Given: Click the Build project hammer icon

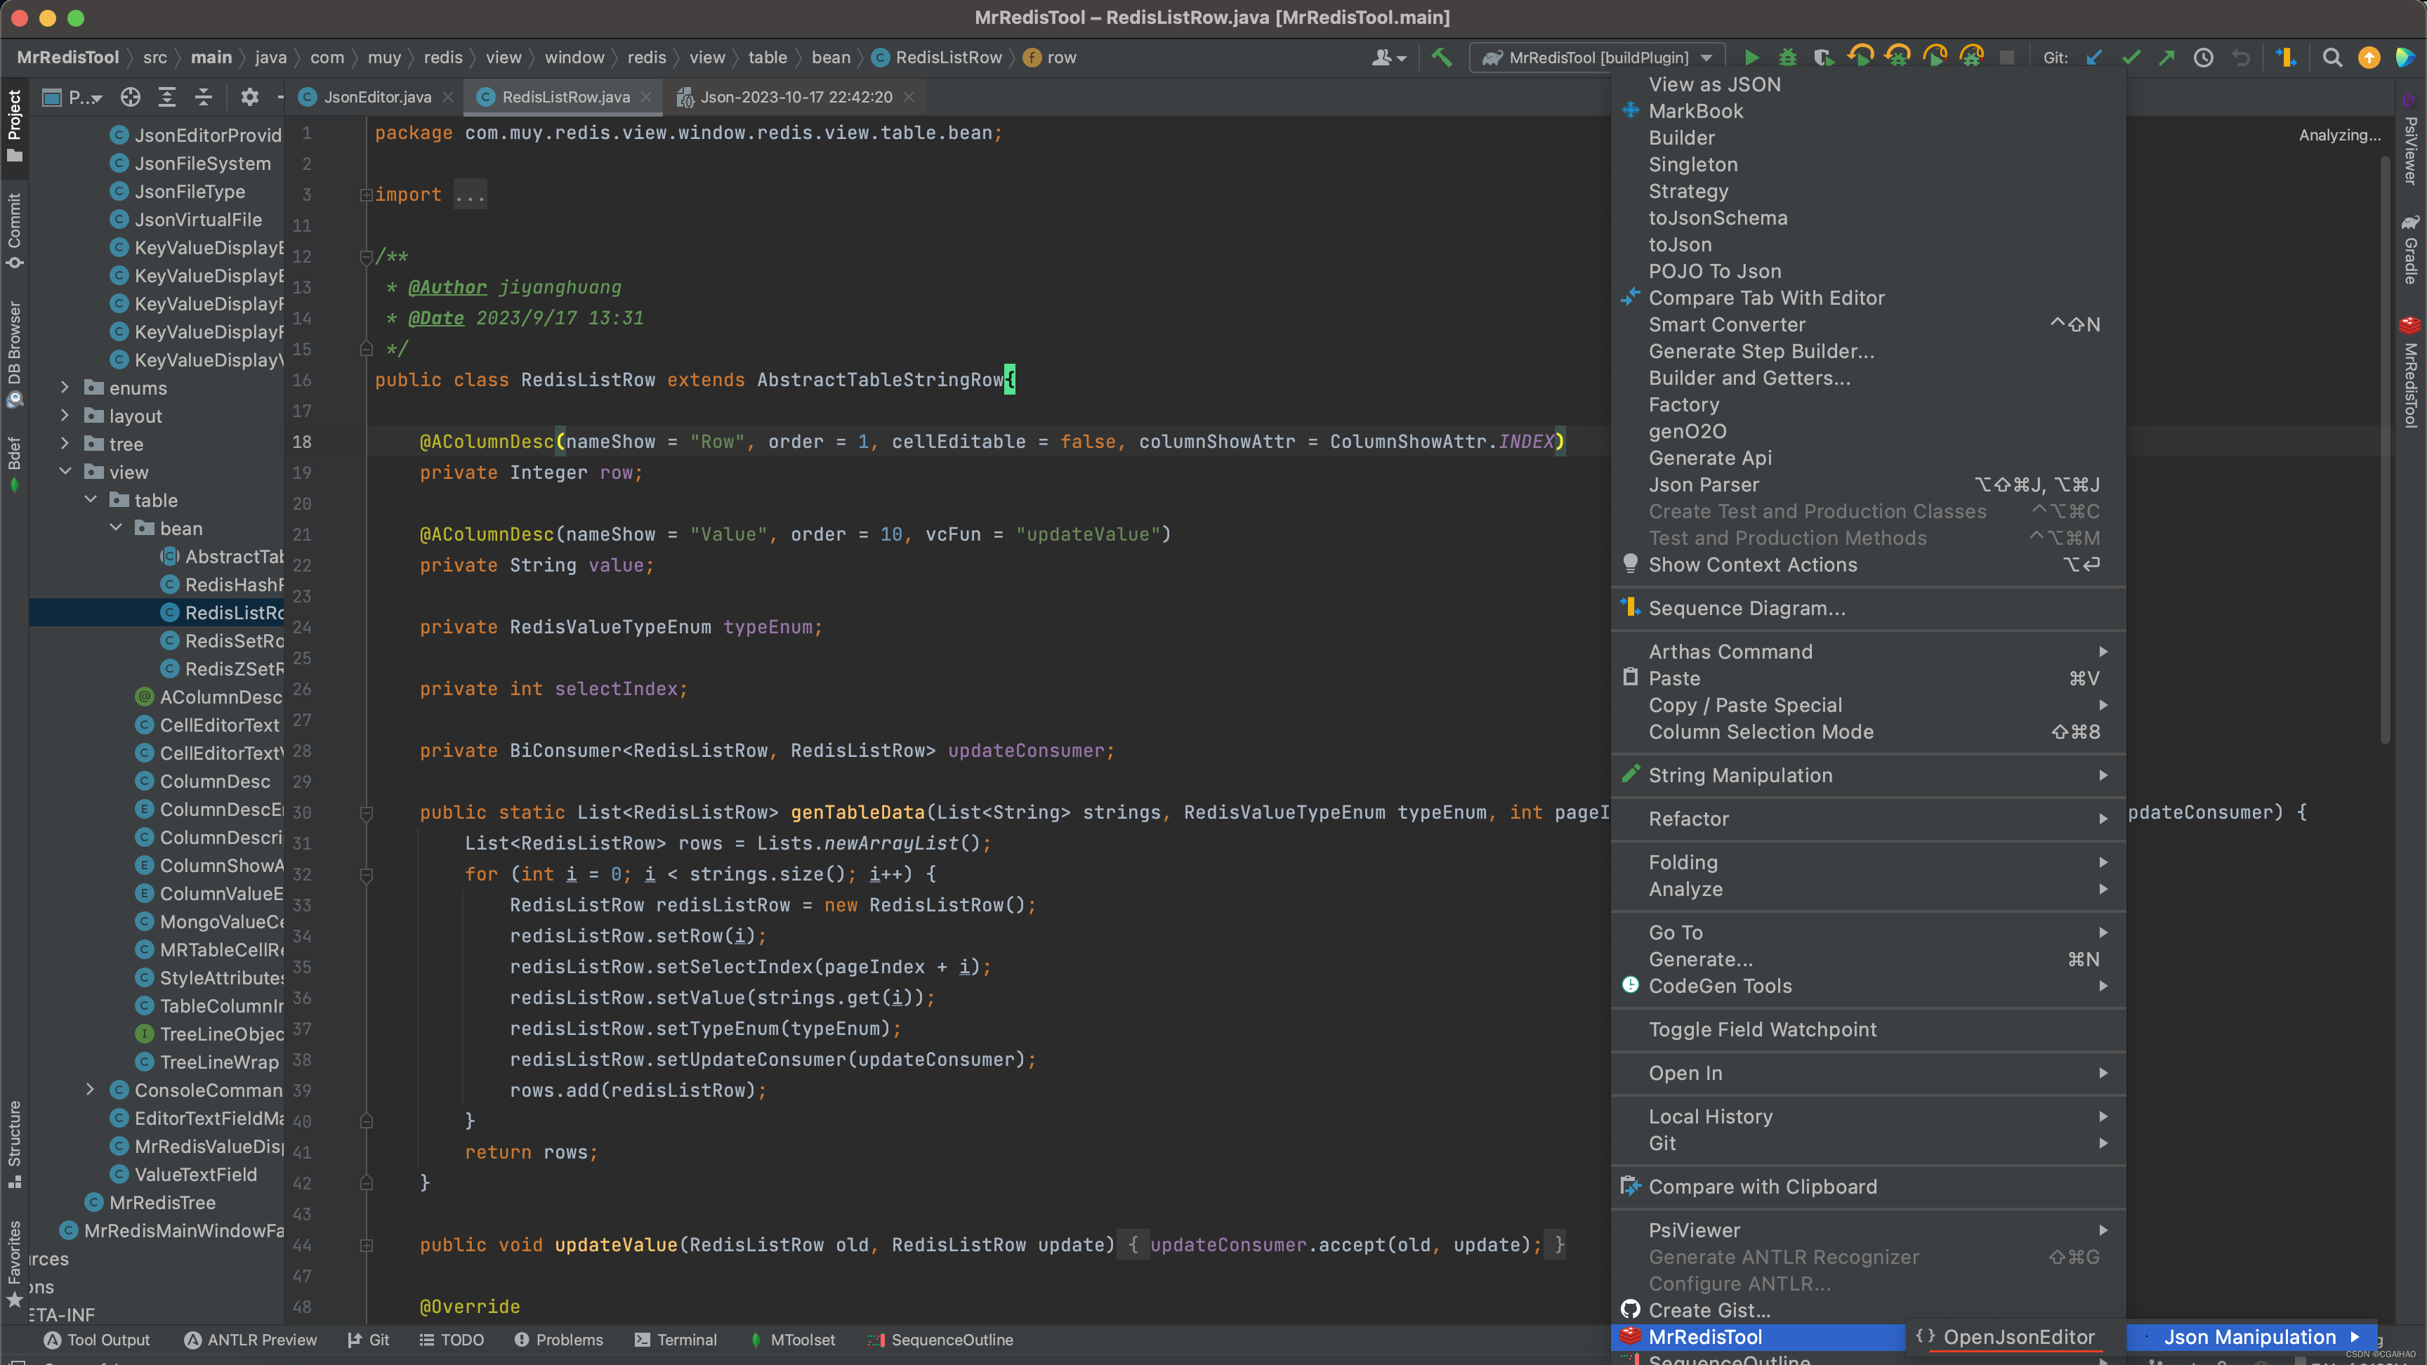Looking at the screenshot, I should click(x=1442, y=58).
